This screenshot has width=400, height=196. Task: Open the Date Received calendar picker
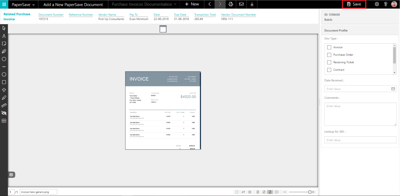[393, 89]
